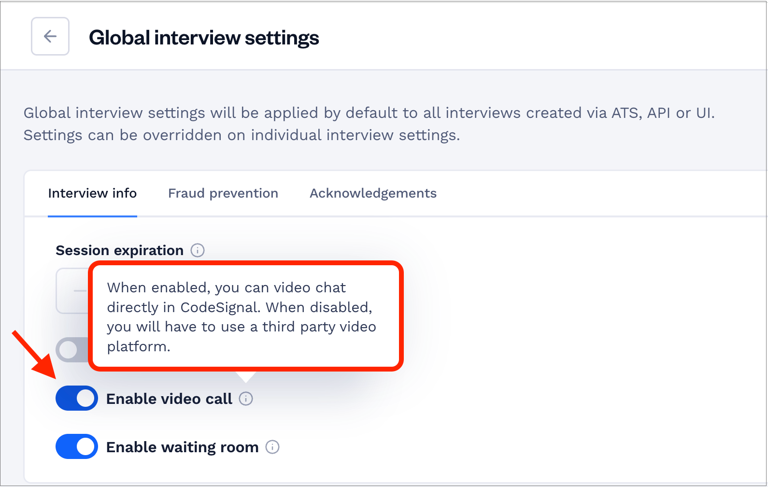The width and height of the screenshot is (768, 487).
Task: Click the Global interview settings heading
Action: coord(204,38)
